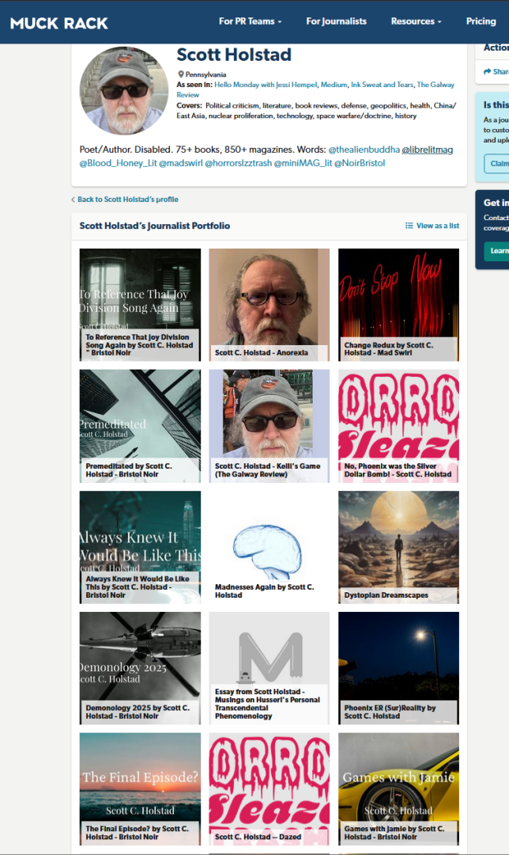This screenshot has height=855, width=509.
Task: Click the @thealienbuddha handle link
Action: click(364, 150)
